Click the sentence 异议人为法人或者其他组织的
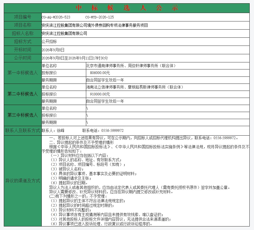 (x=140, y=188)
